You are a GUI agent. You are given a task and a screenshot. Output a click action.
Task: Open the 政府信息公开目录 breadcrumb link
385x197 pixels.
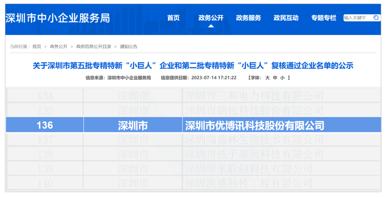coord(93,47)
